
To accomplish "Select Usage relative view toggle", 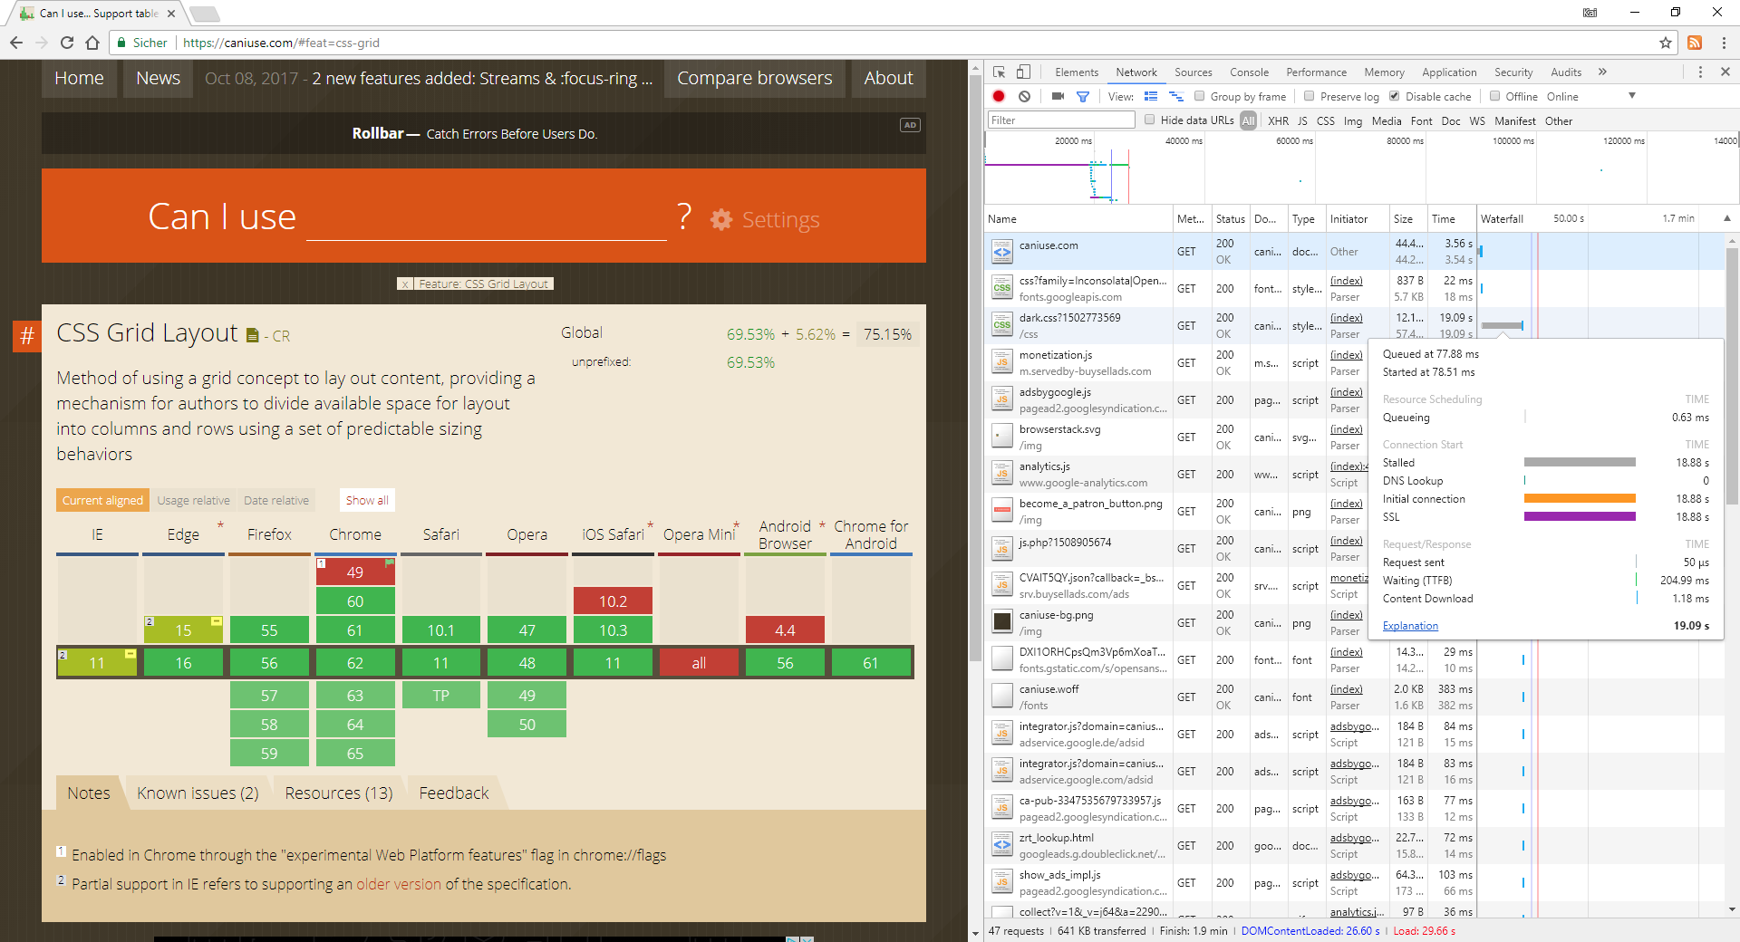I will click(193, 500).
